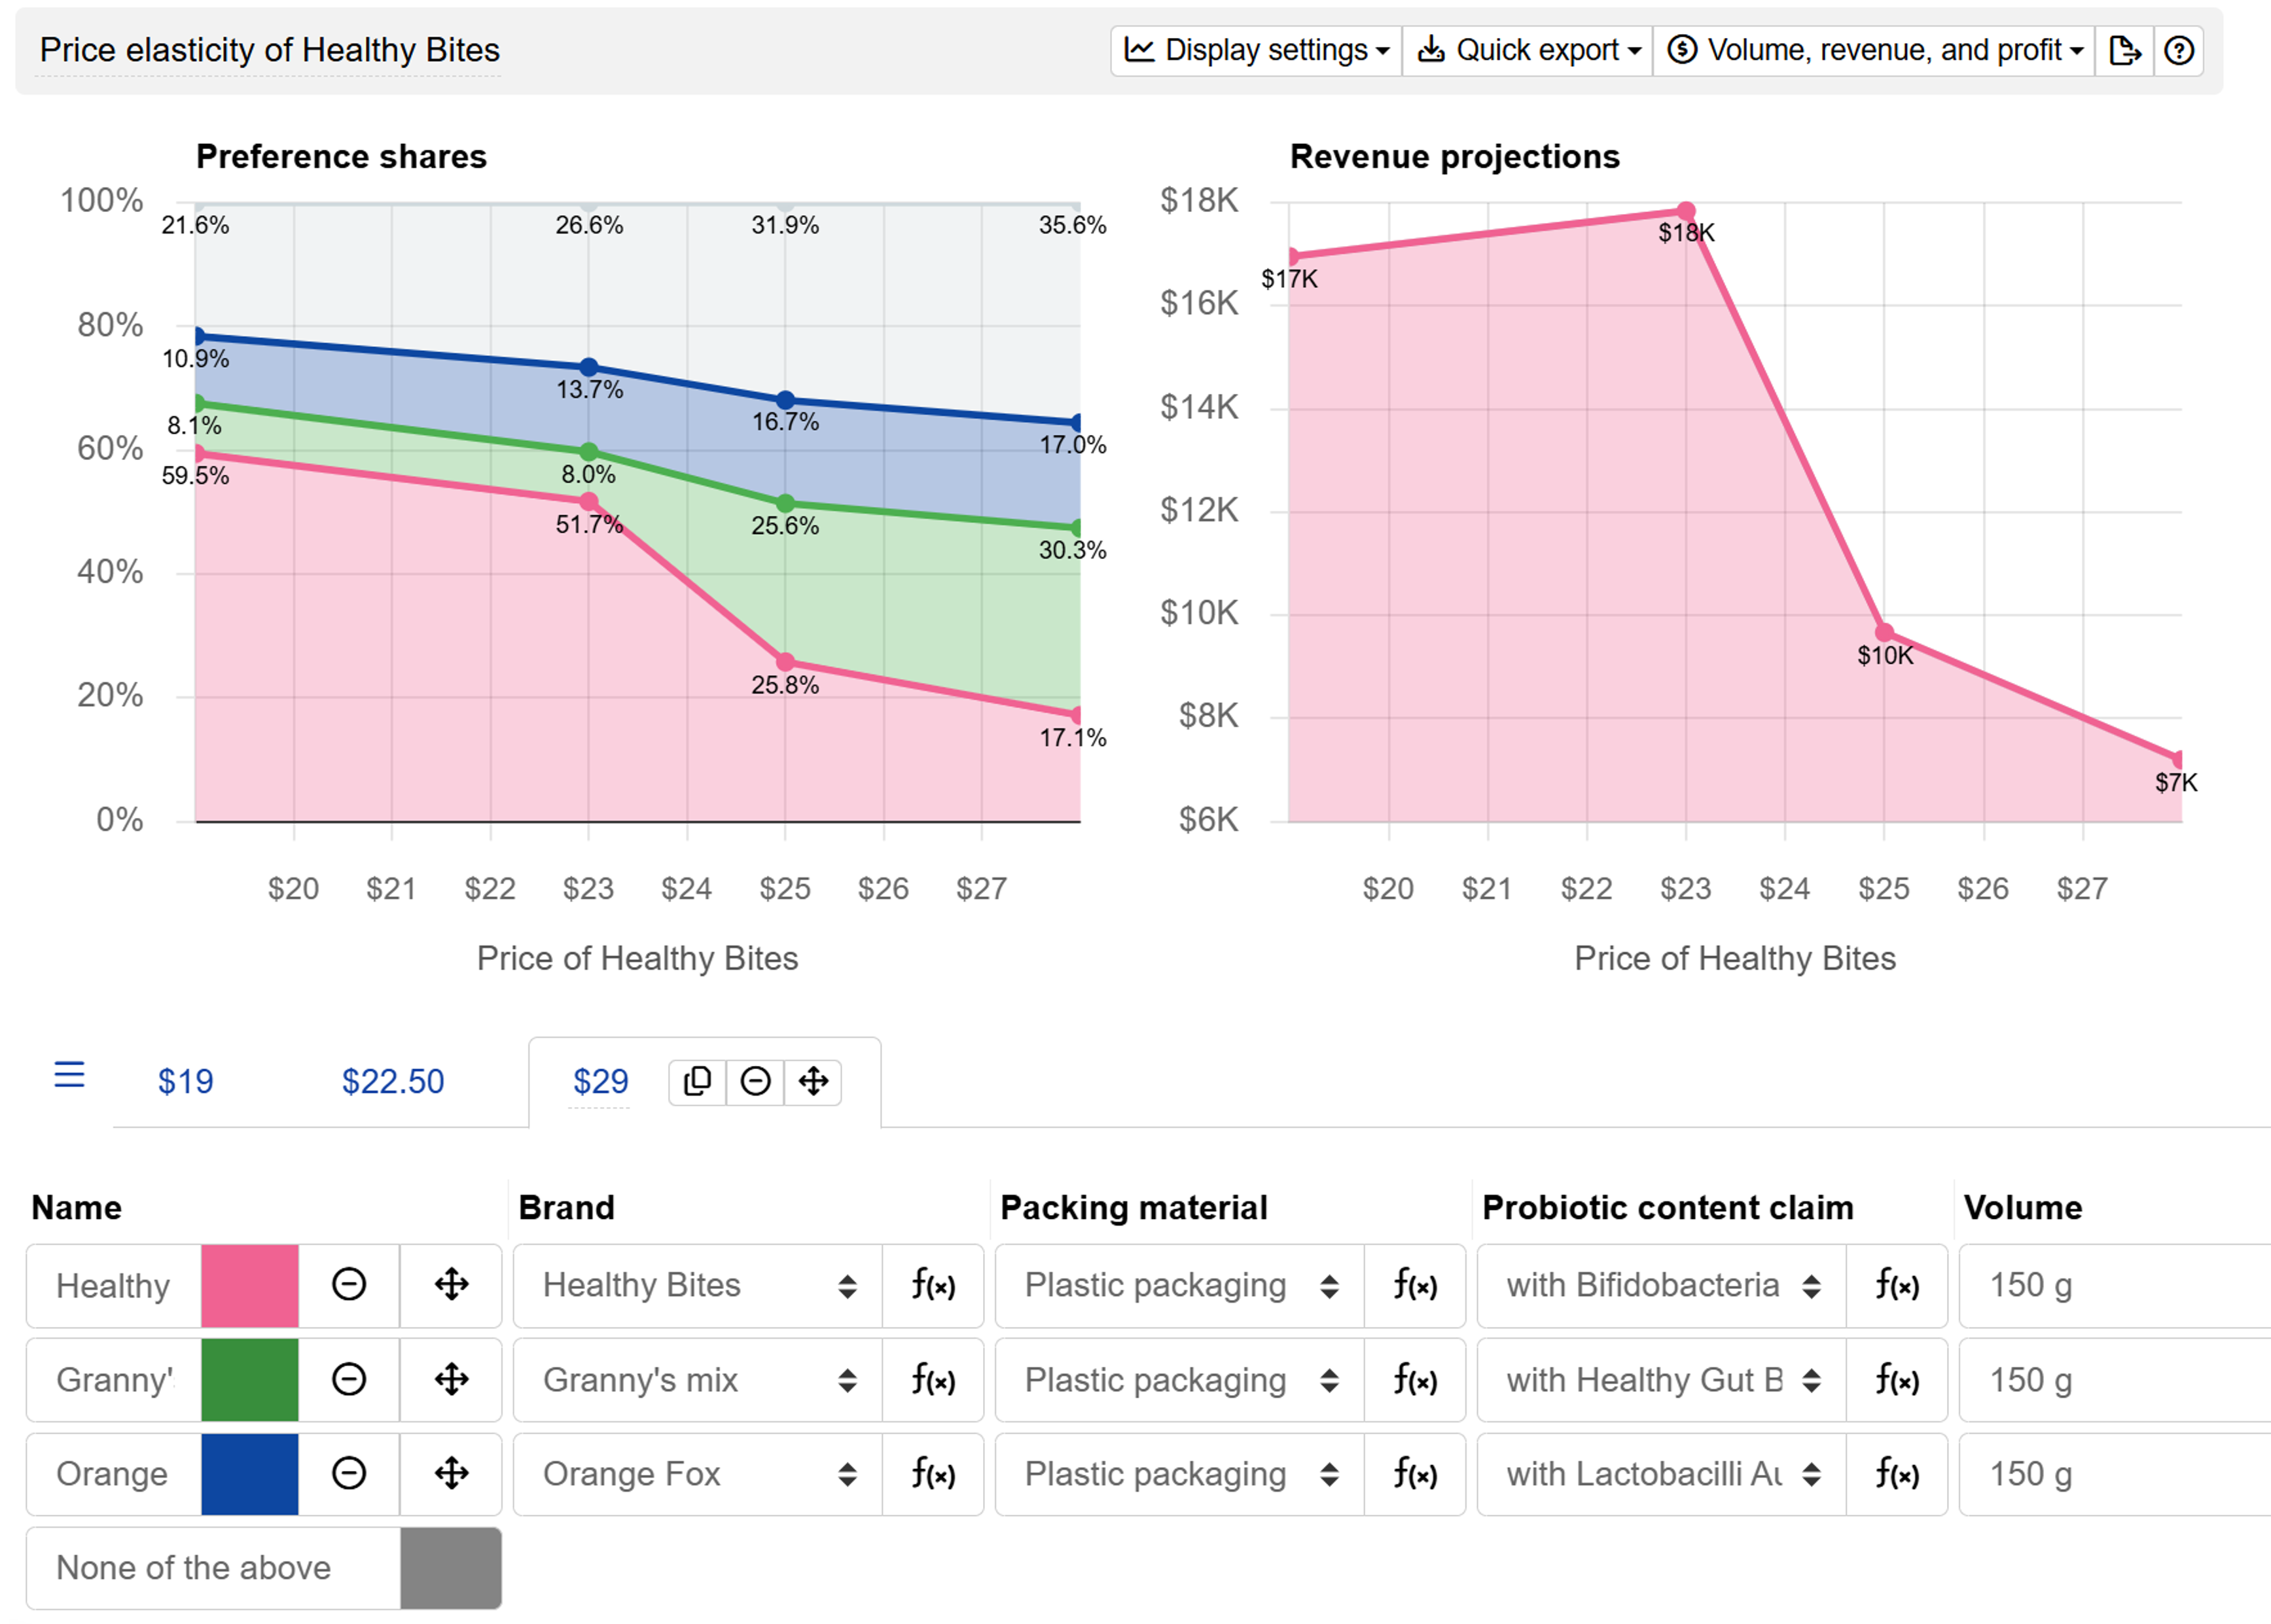Click move handle of Healthy row
Viewport: 2271px width, 1624px height.
451,1285
